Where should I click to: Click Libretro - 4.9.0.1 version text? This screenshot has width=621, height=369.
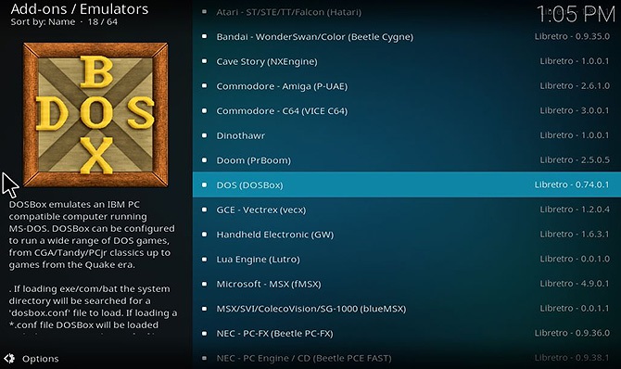point(575,284)
